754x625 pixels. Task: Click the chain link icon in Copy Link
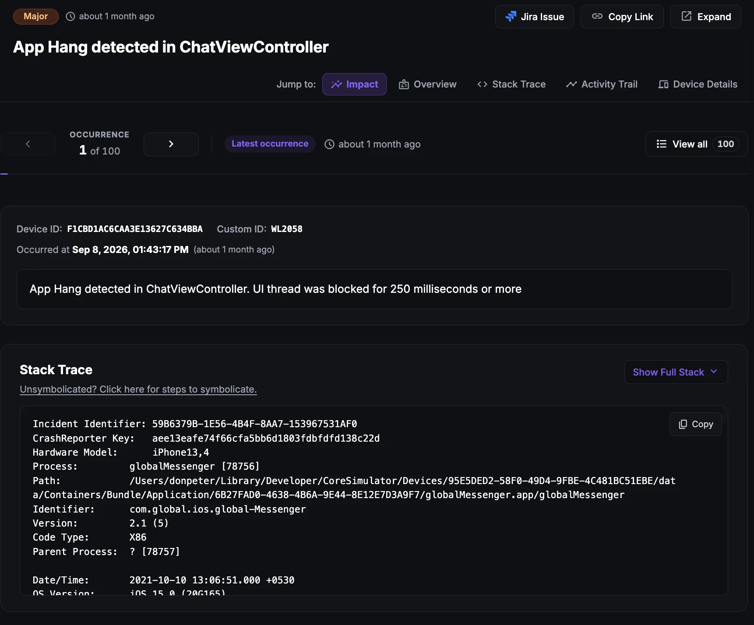597,16
